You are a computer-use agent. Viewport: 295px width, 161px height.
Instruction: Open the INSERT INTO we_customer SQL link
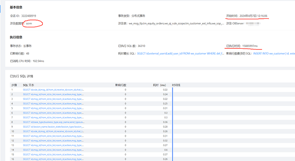(274, 53)
